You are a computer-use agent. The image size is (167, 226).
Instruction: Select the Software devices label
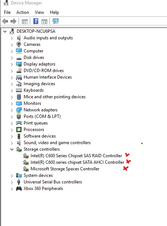(x=40, y=136)
